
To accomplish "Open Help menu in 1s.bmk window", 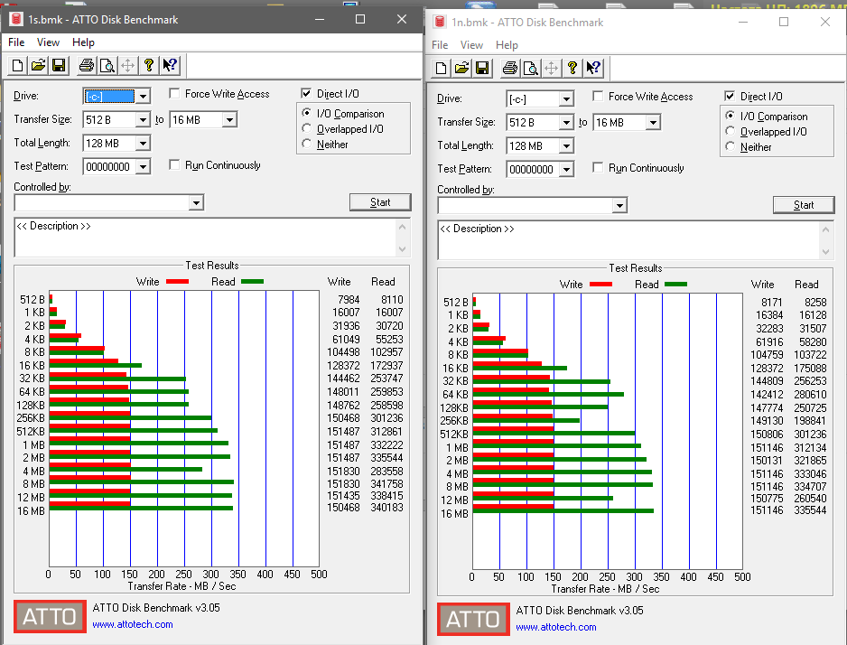I will point(83,42).
